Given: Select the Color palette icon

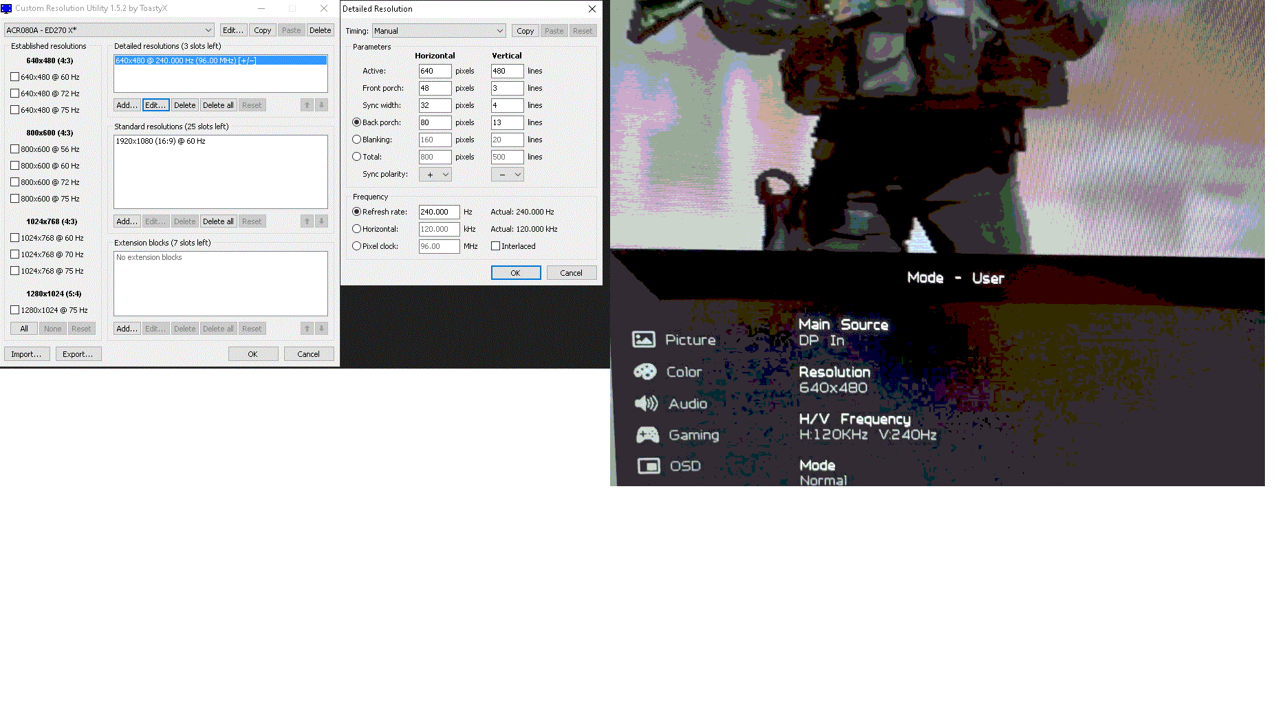Looking at the screenshot, I should coord(645,372).
